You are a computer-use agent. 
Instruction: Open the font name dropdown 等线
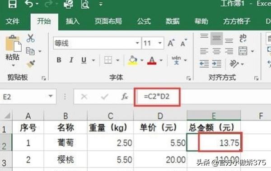click(x=137, y=43)
